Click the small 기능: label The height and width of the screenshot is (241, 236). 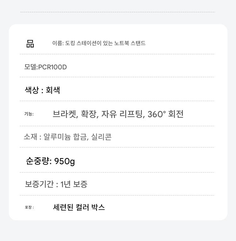click(x=29, y=114)
